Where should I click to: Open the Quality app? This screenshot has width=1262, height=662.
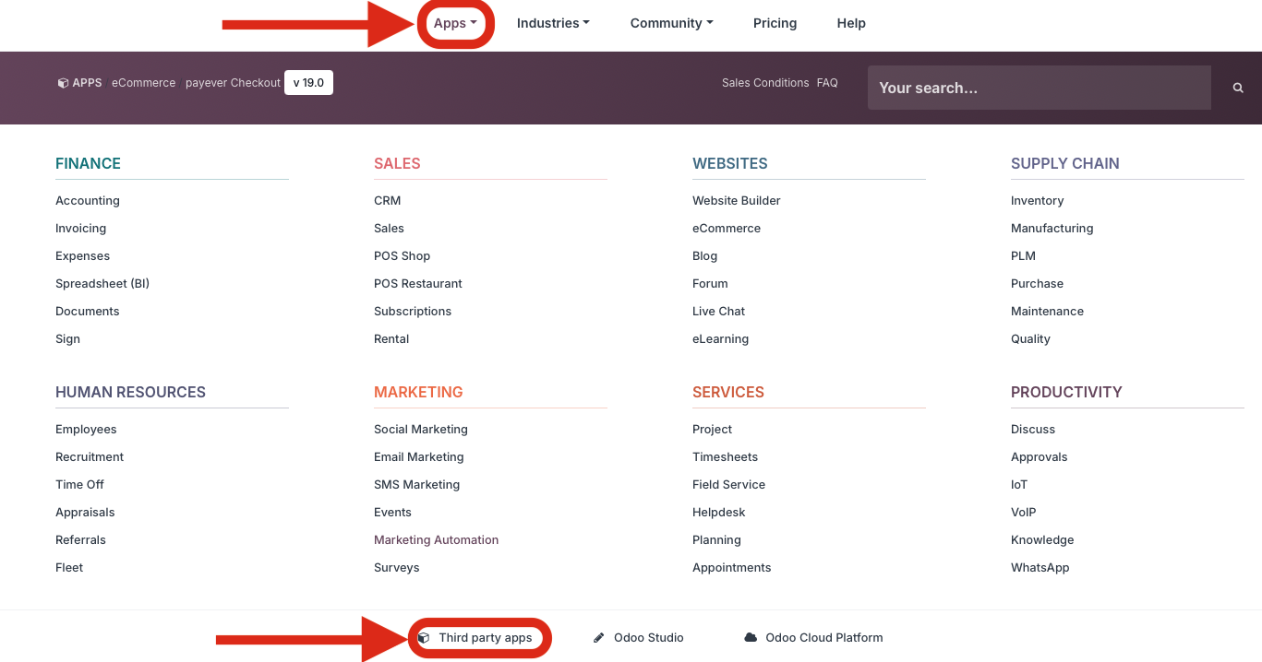(1030, 338)
